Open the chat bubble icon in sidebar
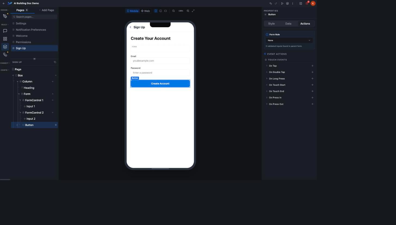Viewport: 396px width, 225px height. (5, 31)
